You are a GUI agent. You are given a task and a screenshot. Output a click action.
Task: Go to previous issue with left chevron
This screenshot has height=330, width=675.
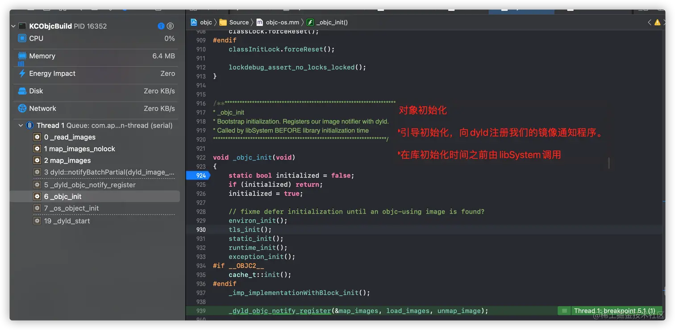[650, 22]
